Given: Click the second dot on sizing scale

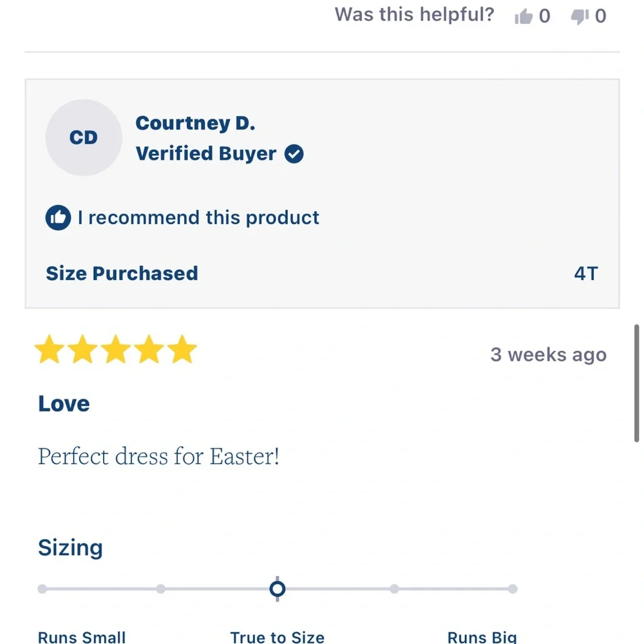Looking at the screenshot, I should (x=160, y=589).
